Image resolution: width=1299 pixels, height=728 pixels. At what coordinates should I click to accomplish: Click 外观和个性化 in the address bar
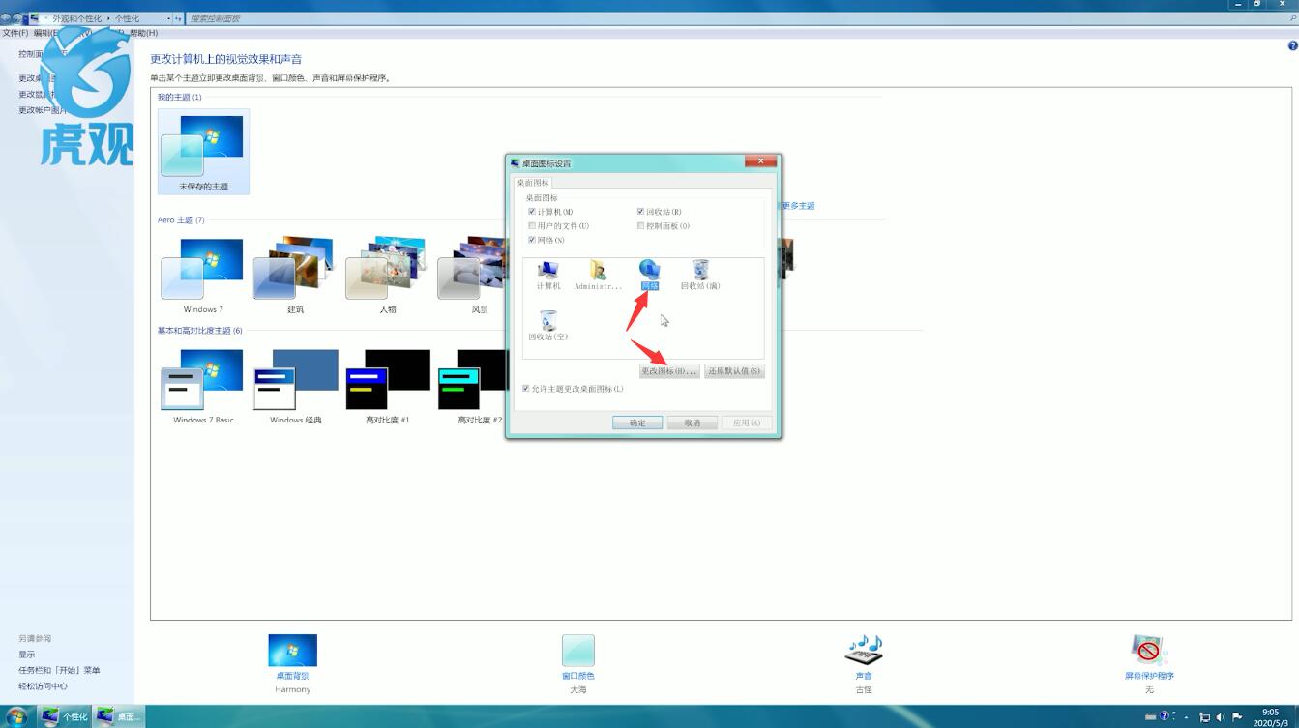(x=76, y=18)
